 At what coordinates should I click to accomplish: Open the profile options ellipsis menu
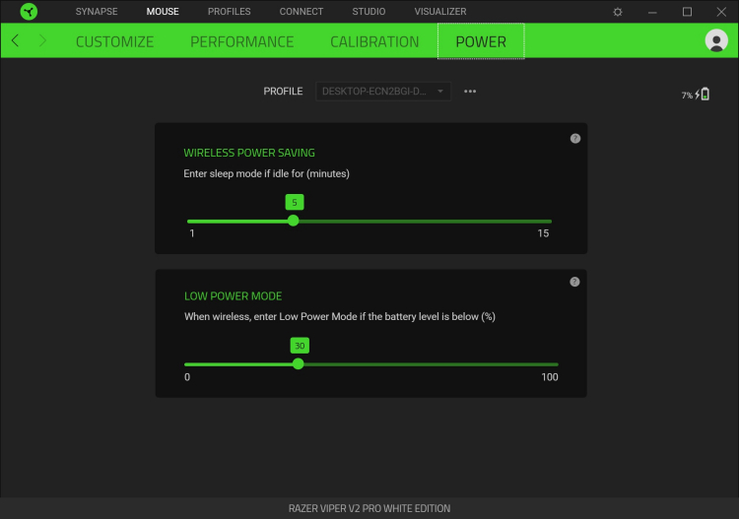(470, 92)
